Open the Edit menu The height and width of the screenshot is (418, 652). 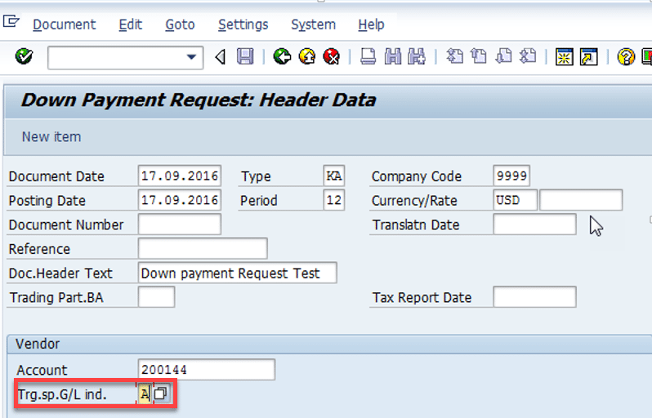pyautogui.click(x=131, y=25)
